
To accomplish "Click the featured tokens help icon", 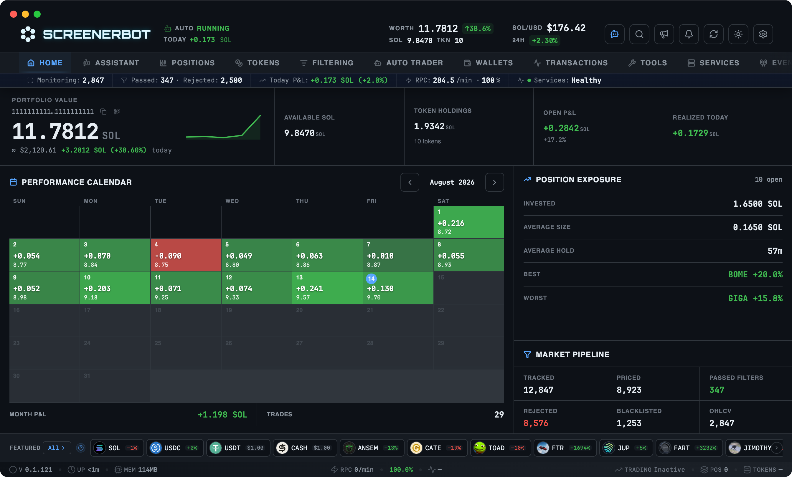I will [x=81, y=448].
